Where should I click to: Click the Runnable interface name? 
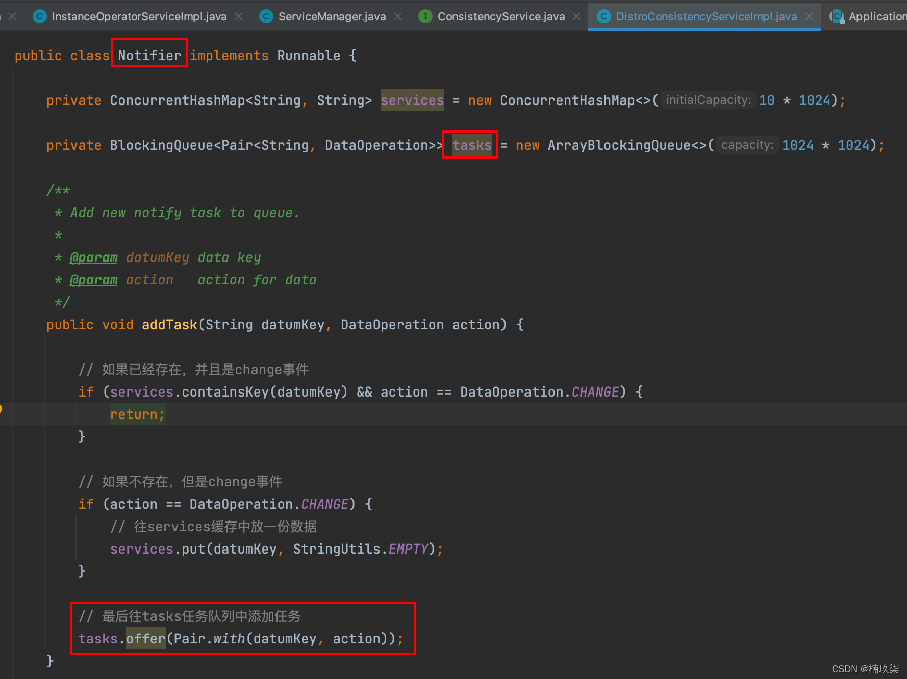click(x=309, y=56)
